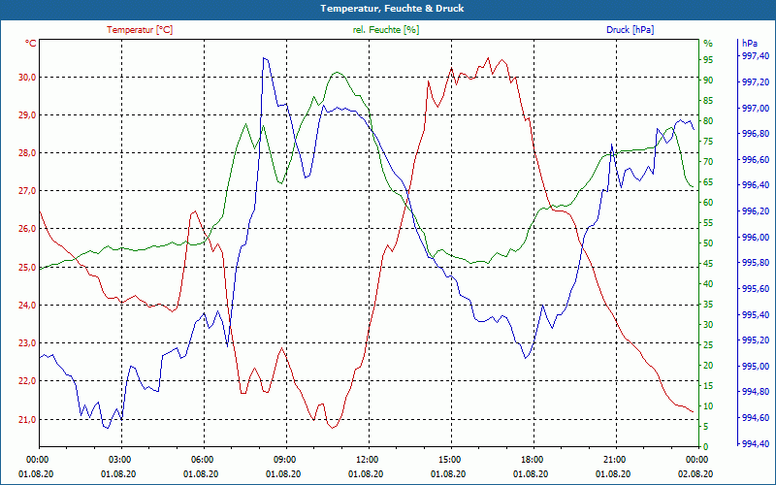Click the 65 tick on the humidity axis
Viewport: 776px width, 485px height.
point(708,182)
